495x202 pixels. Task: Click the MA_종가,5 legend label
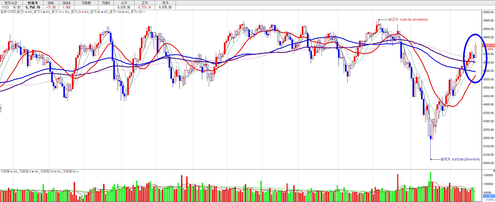click(35, 12)
